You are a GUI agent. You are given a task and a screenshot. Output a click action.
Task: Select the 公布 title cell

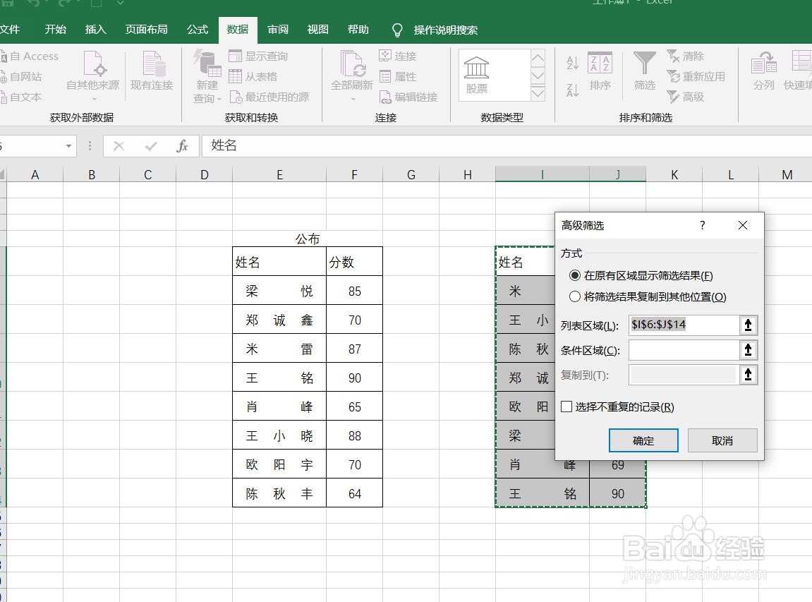pos(308,239)
